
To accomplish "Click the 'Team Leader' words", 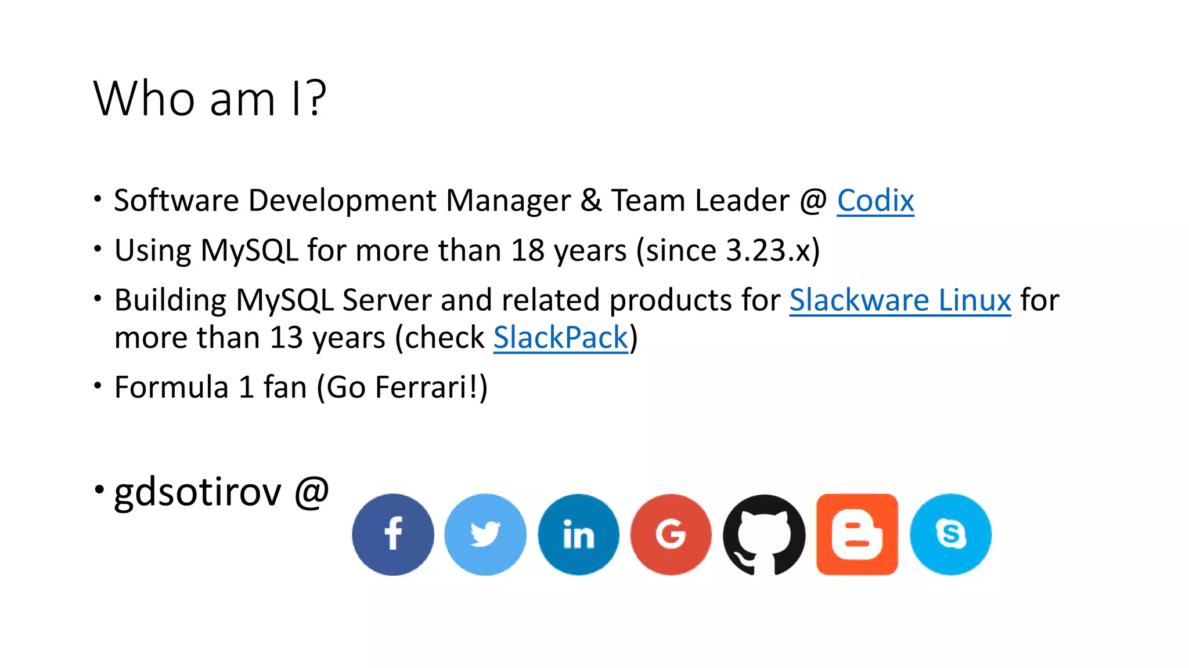I will click(700, 201).
